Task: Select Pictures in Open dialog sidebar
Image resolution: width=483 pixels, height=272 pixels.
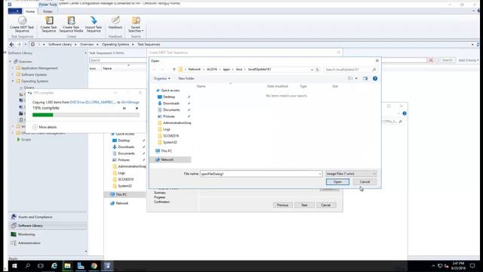Action: pyautogui.click(x=169, y=116)
